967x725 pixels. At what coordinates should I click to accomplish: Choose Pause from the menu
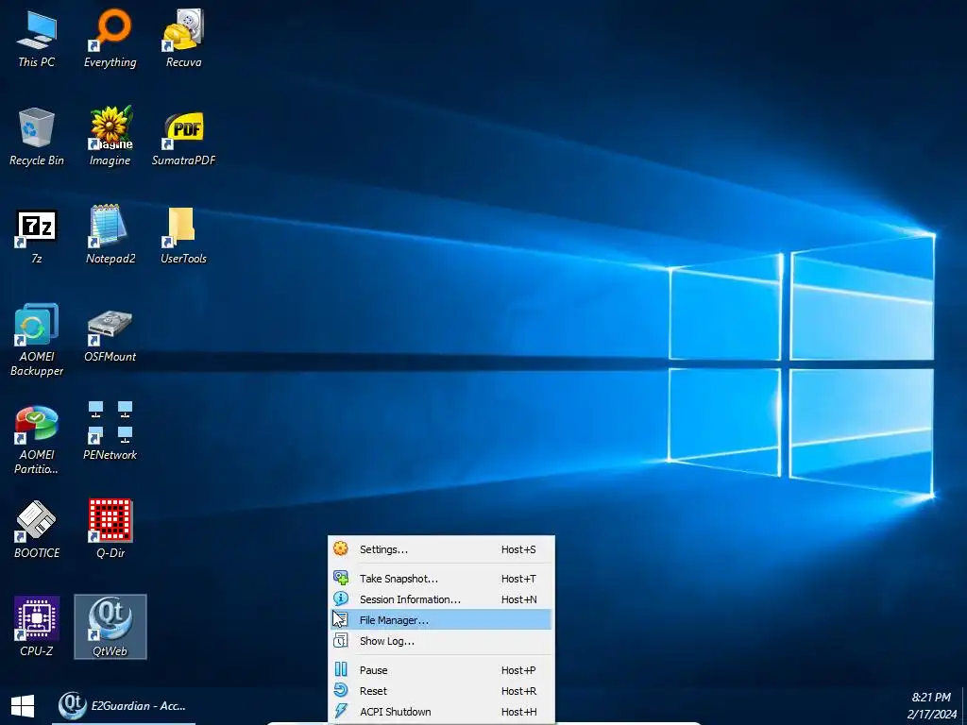pos(441,670)
